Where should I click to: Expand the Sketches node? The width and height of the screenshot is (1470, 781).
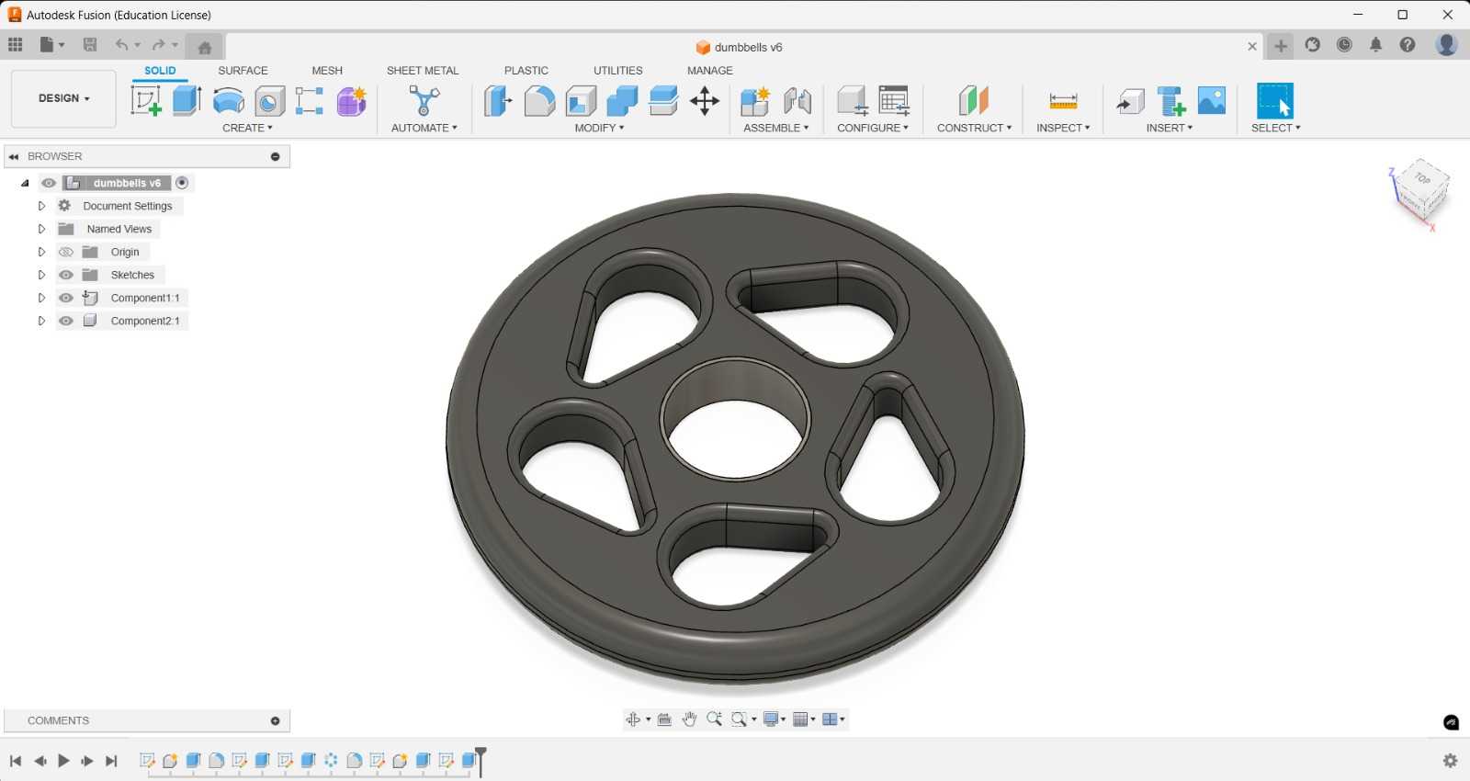41,275
